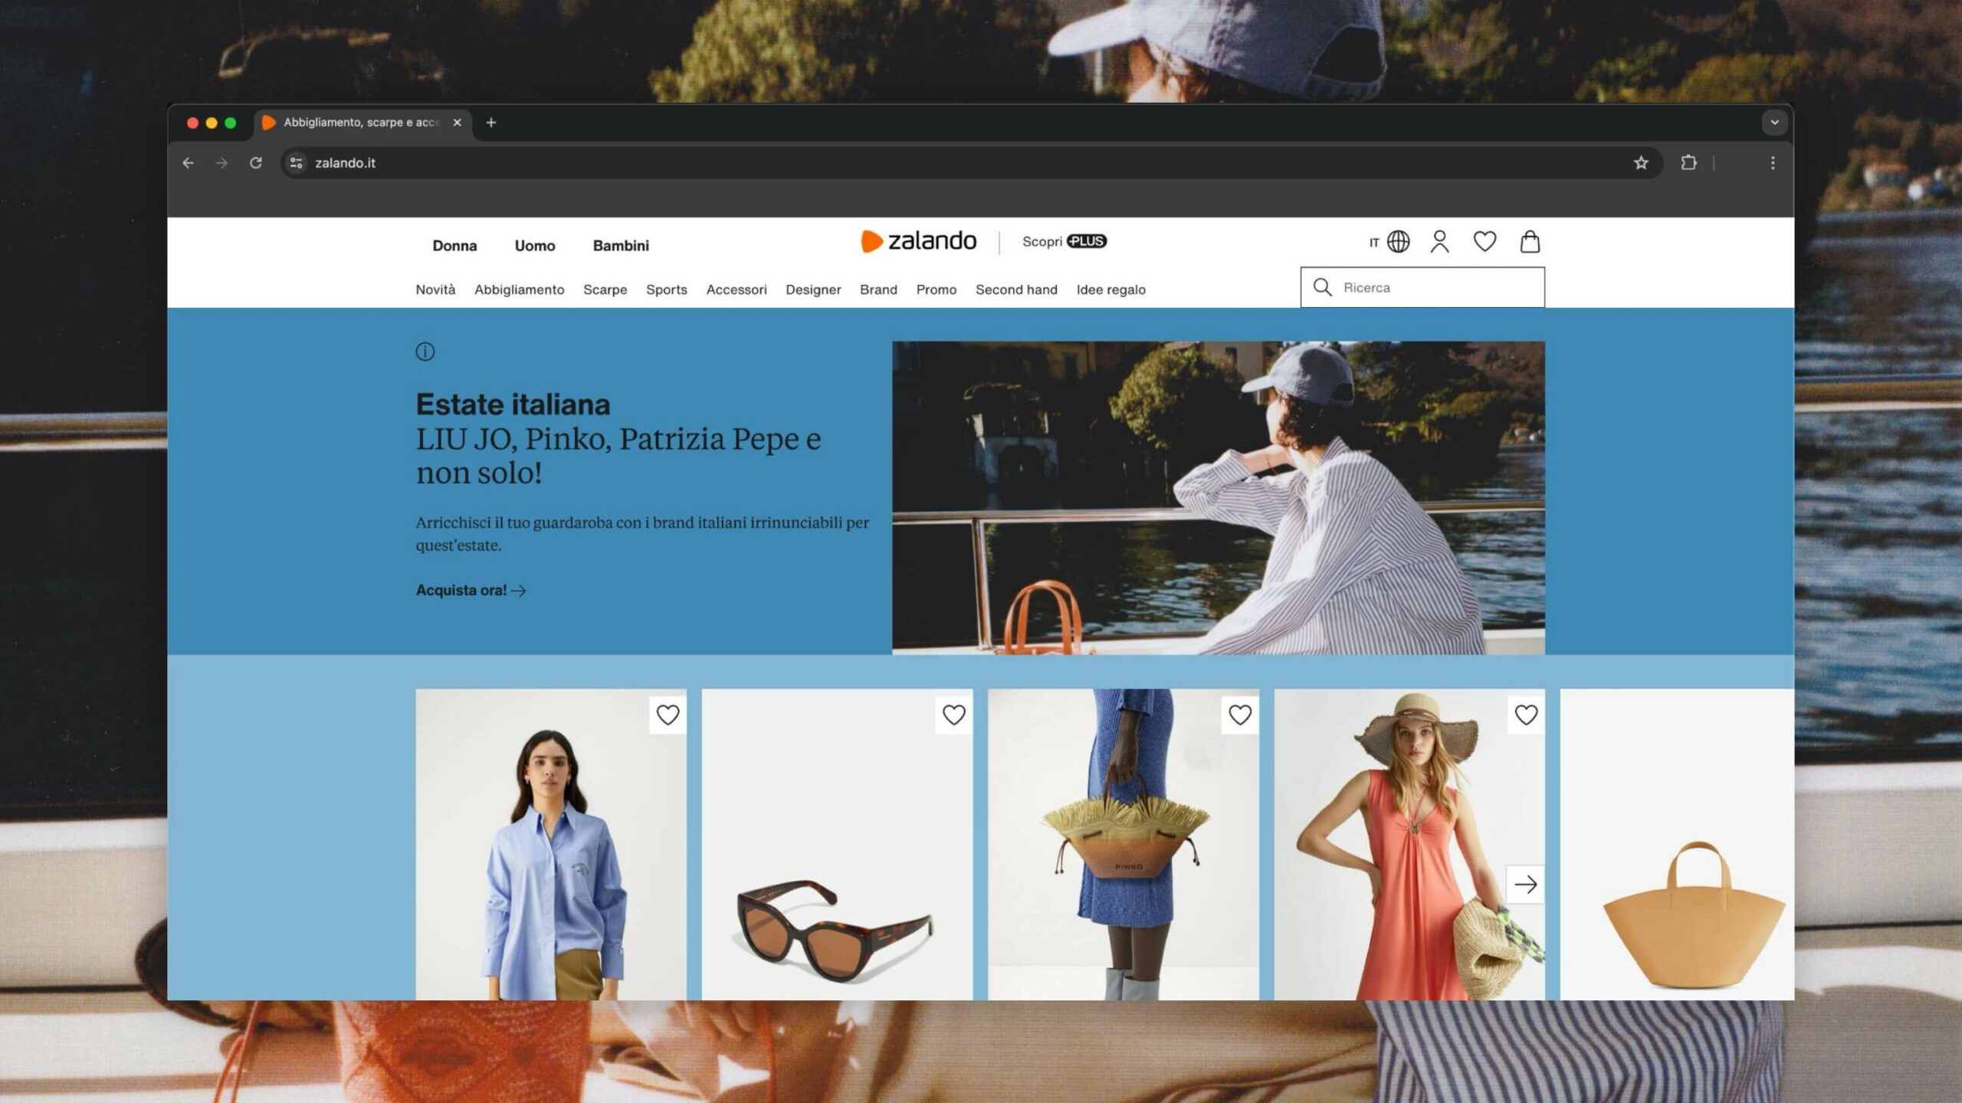Favorite the sunglasses product

point(953,715)
